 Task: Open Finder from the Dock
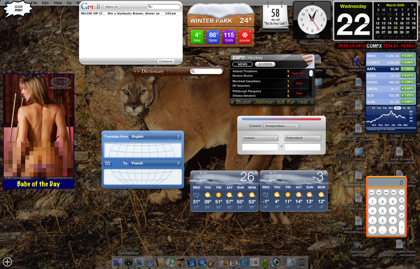click(x=118, y=262)
